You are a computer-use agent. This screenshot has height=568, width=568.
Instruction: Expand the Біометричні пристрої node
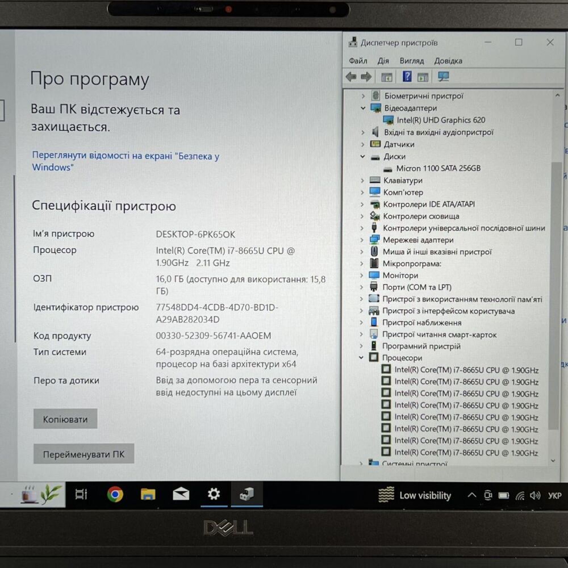click(x=363, y=96)
